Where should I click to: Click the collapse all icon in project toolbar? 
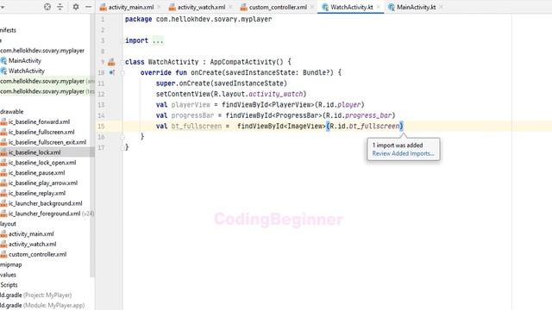pos(60,7)
